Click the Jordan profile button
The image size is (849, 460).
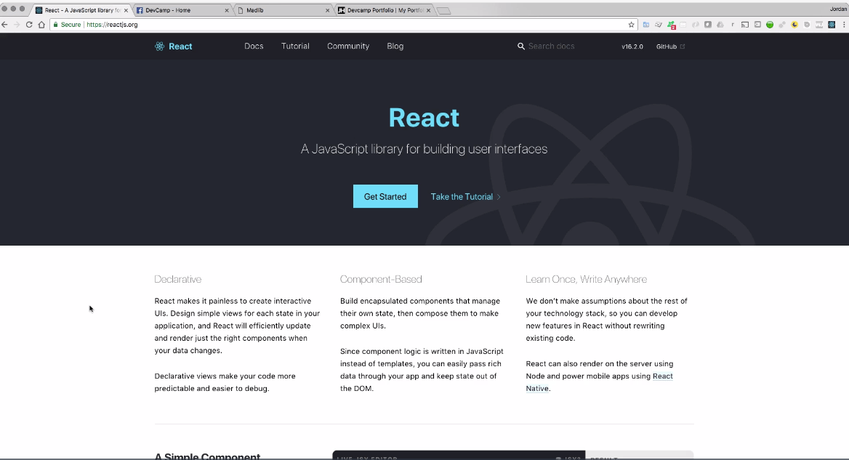tap(839, 9)
